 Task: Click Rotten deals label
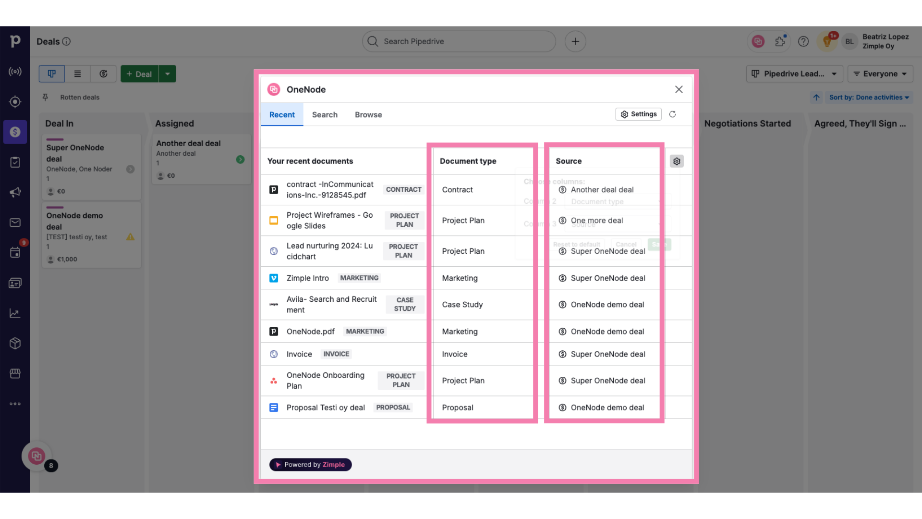click(80, 97)
